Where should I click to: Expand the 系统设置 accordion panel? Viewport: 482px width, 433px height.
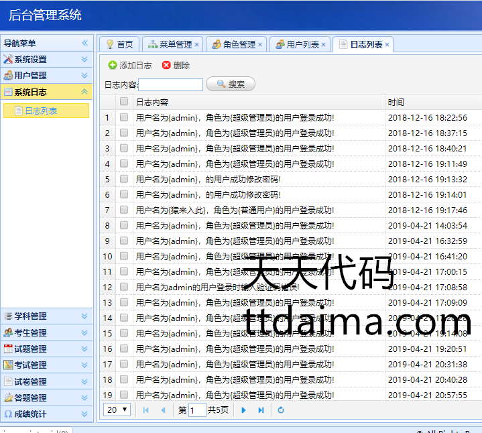tap(47, 60)
